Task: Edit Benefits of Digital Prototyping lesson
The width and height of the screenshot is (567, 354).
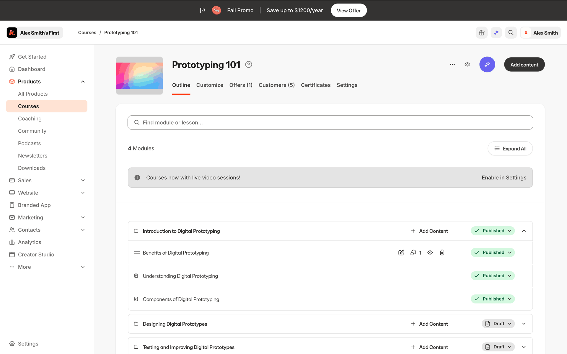Action: click(x=401, y=253)
